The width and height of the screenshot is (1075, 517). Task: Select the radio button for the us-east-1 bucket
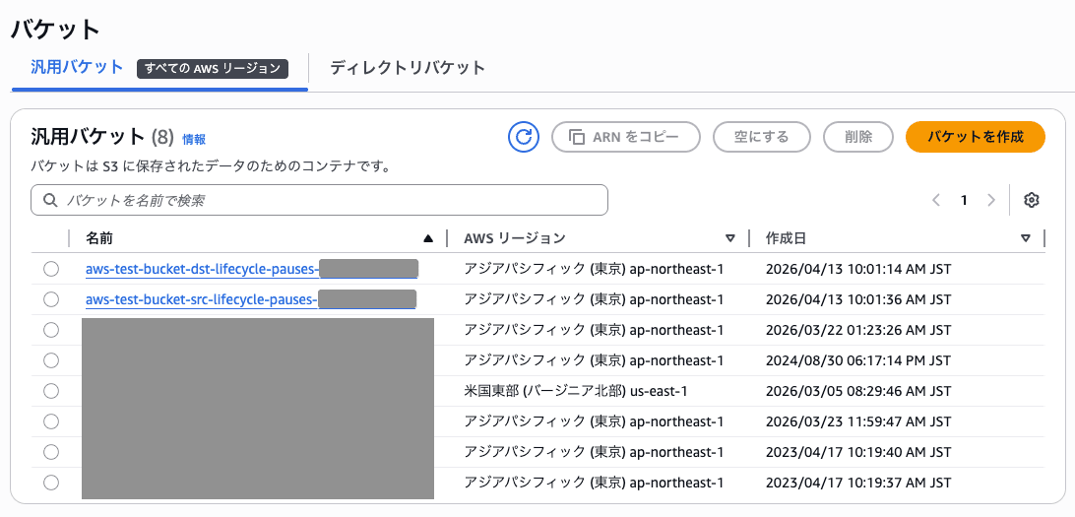click(51, 391)
